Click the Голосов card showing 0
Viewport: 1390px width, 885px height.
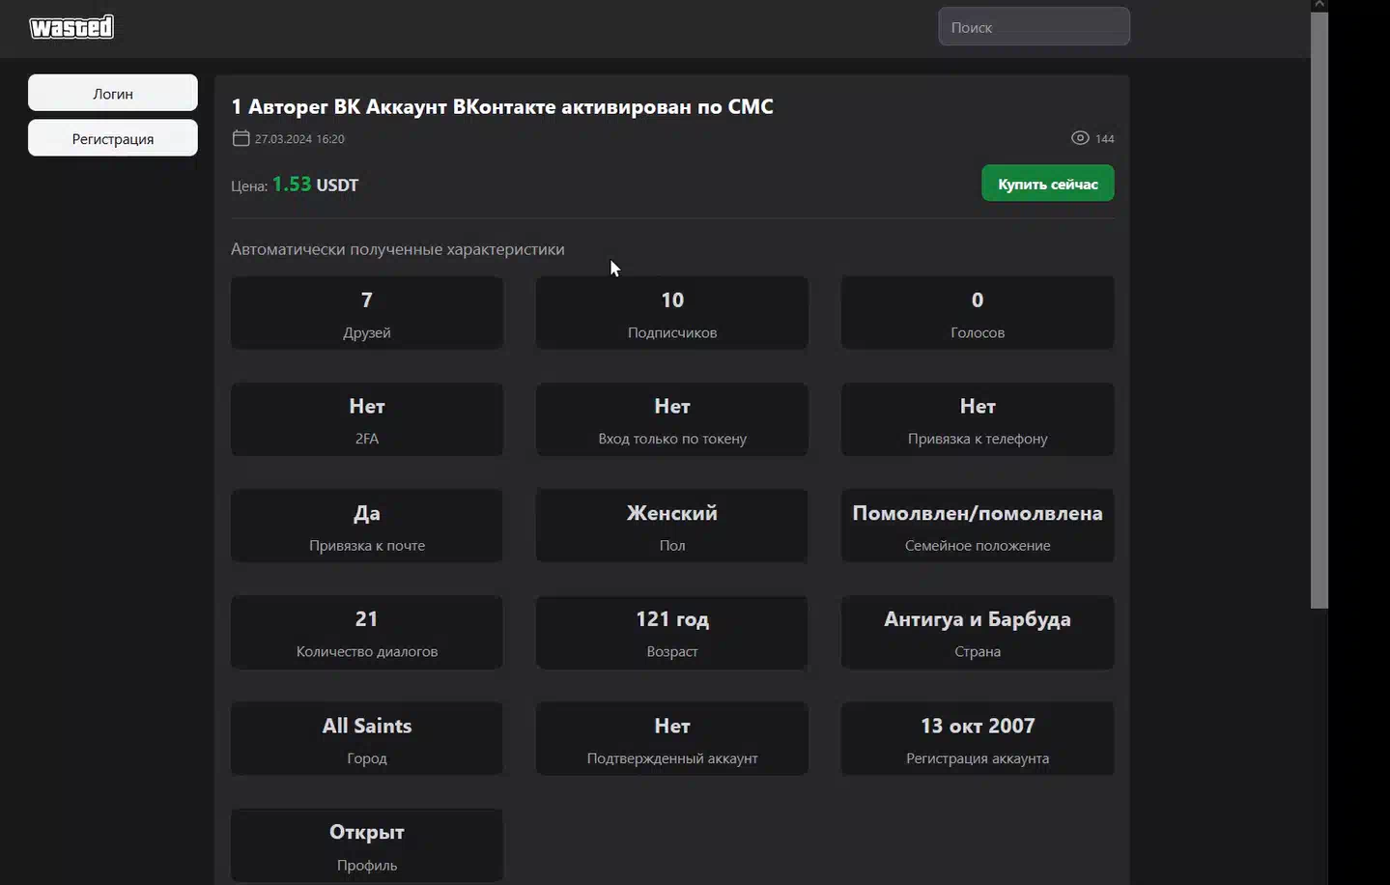point(978,313)
